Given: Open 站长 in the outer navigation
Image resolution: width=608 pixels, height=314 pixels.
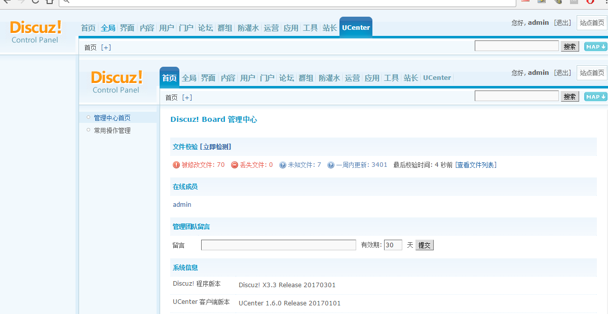Looking at the screenshot, I should click(330, 28).
